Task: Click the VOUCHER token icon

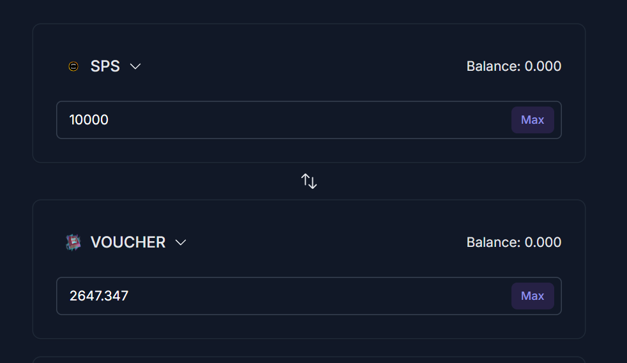Action: (x=73, y=242)
